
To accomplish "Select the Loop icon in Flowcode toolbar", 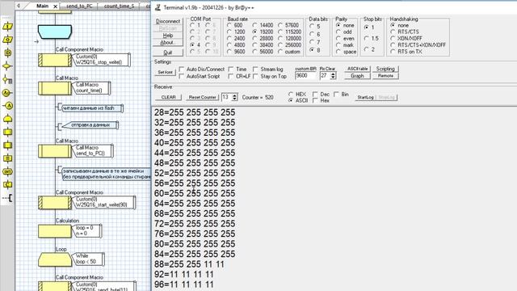I will click(x=7, y=119).
